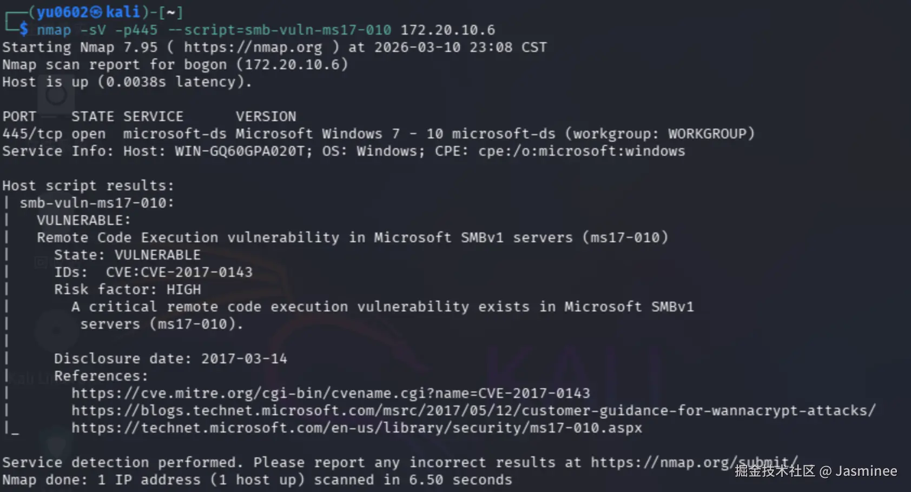Click the nmap command in the prompt
Viewport: 911px width, 492px height.
coord(54,30)
